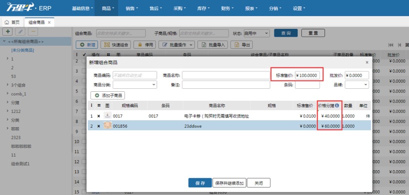Viewport: 409px width, 195px height.
Task: Open the 设置 menu
Action: click(299, 8)
